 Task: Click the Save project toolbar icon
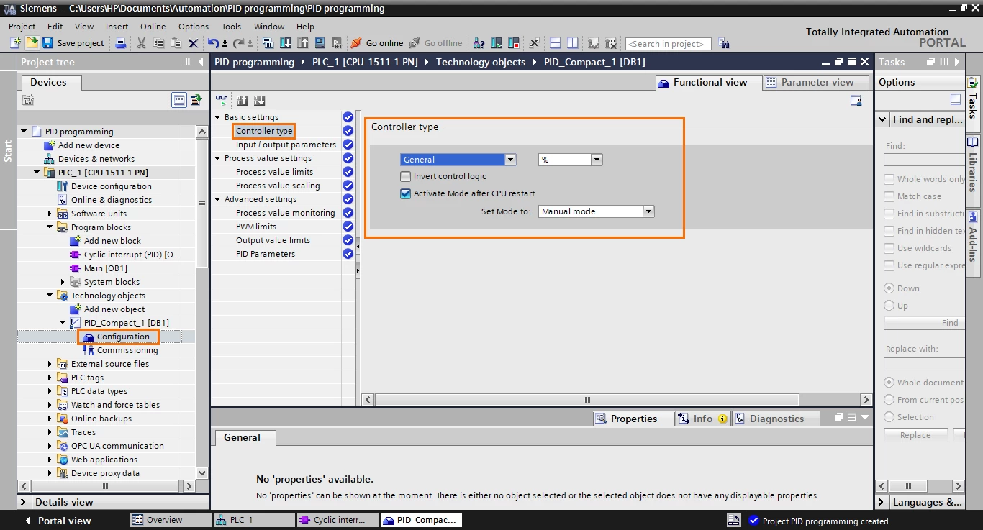pyautogui.click(x=47, y=43)
